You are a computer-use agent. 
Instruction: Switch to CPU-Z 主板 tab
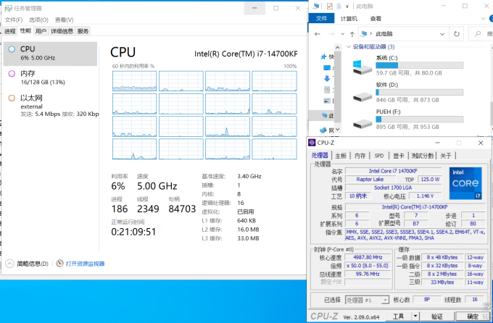[341, 156]
